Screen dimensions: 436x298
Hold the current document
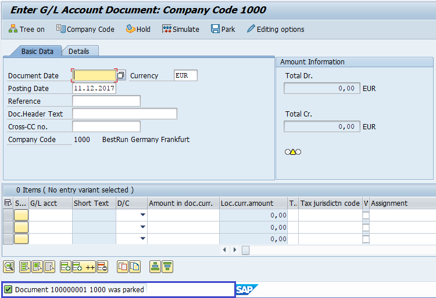pyautogui.click(x=138, y=29)
